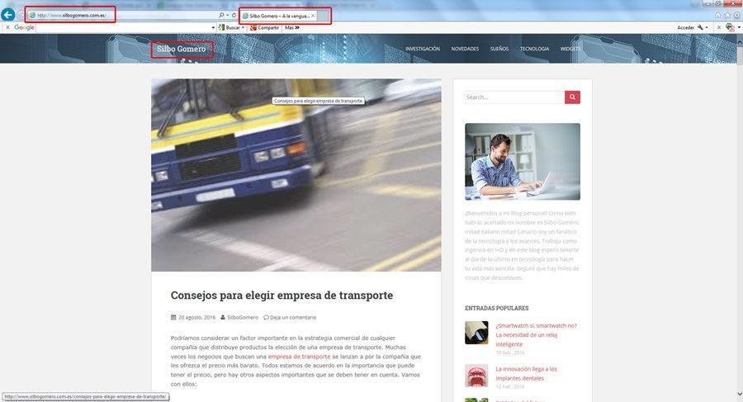The width and height of the screenshot is (743, 402).
Task: Open the TECNOLOGÍA menu item
Action: pyautogui.click(x=534, y=49)
